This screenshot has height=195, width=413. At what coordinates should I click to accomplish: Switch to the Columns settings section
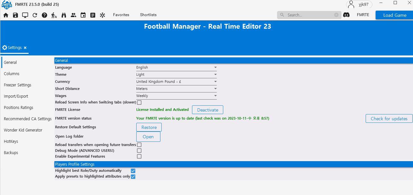click(x=12, y=74)
